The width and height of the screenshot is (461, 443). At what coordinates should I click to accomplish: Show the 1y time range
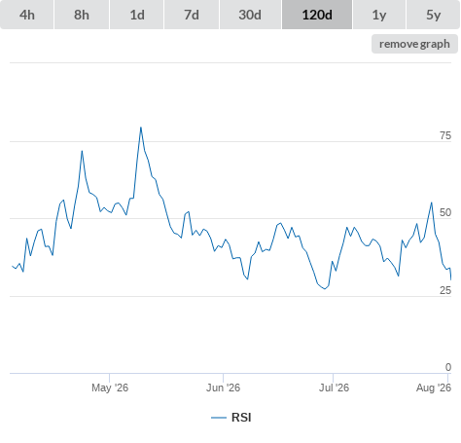[x=379, y=15]
